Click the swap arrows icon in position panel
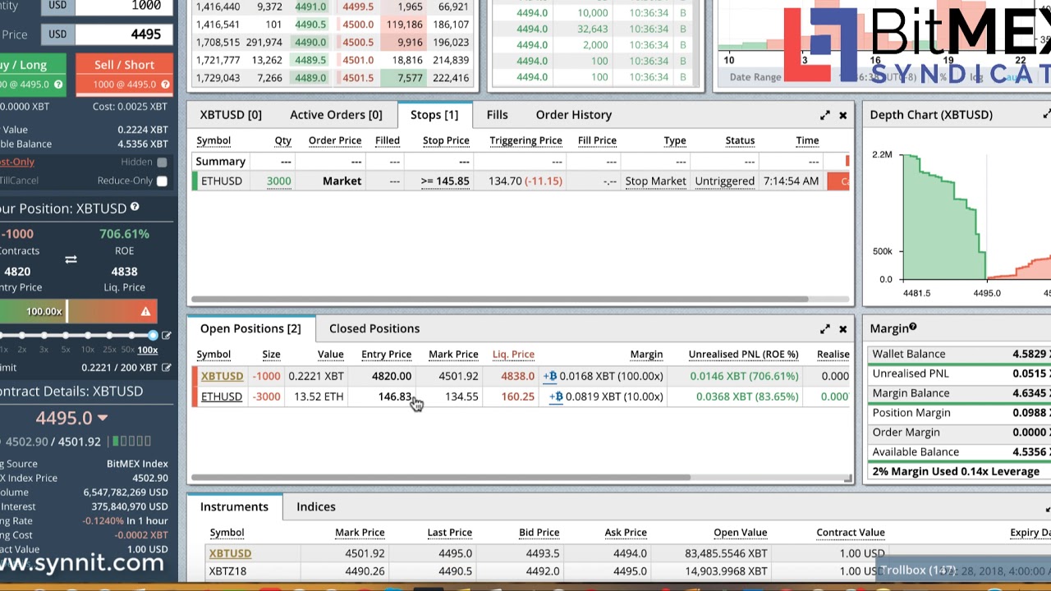 coord(71,260)
